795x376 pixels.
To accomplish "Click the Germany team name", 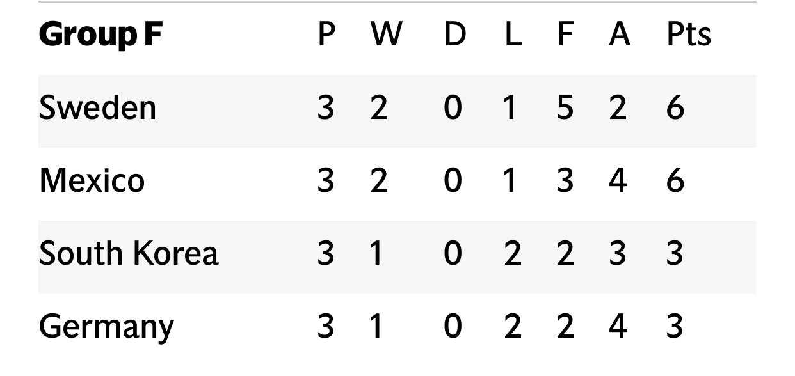I will (106, 327).
